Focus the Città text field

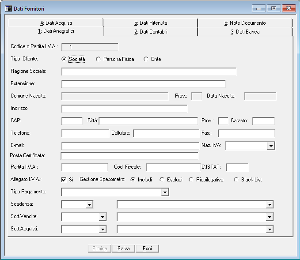(x=148, y=121)
